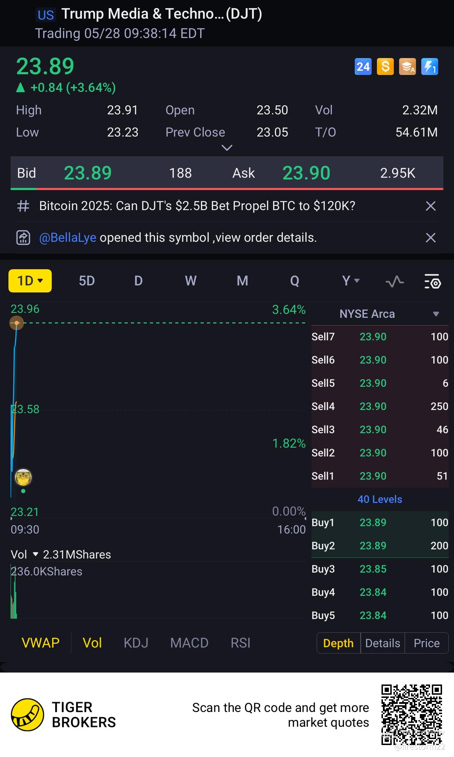Tap the Ask price 23.90
Viewport: 454px width, 757px height.
coord(306,173)
